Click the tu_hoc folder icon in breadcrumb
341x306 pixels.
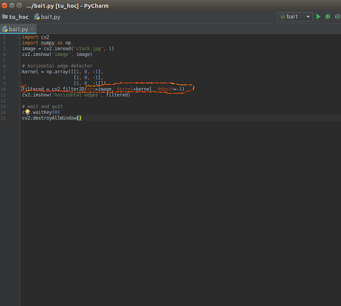point(5,17)
